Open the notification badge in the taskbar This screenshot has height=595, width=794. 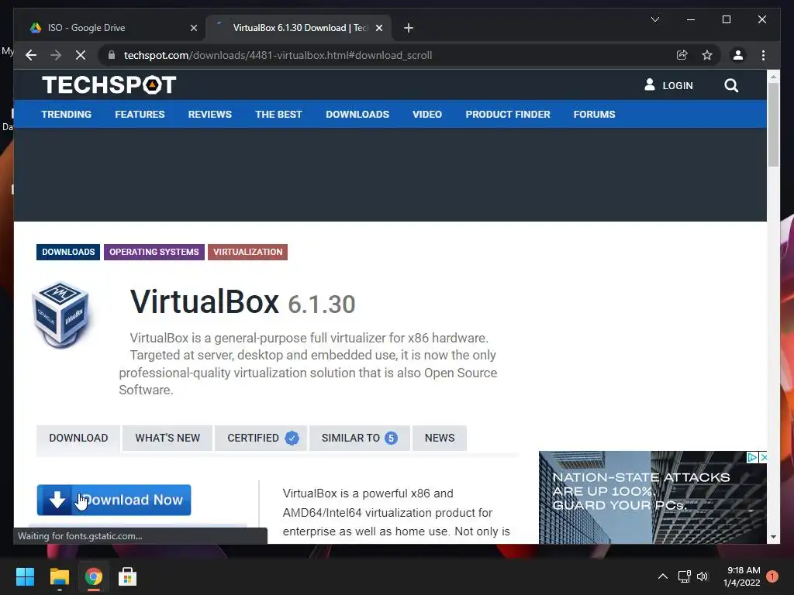[772, 576]
